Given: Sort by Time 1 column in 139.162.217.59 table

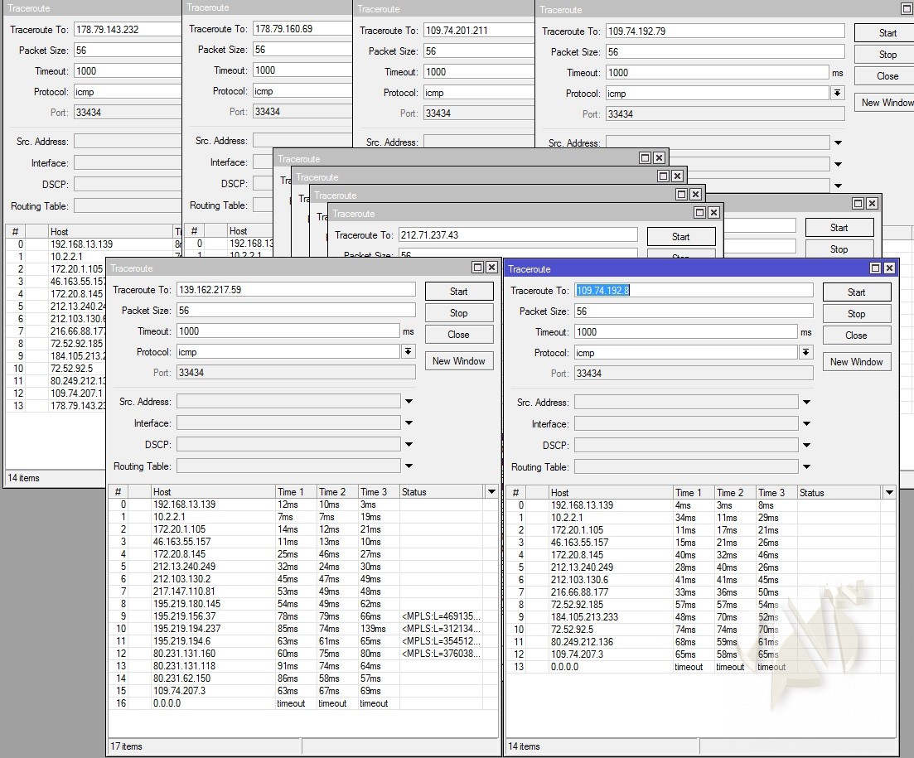Looking at the screenshot, I should pyautogui.click(x=295, y=492).
